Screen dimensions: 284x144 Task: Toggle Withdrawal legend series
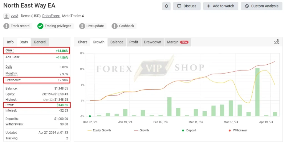pyautogui.click(x=238, y=130)
